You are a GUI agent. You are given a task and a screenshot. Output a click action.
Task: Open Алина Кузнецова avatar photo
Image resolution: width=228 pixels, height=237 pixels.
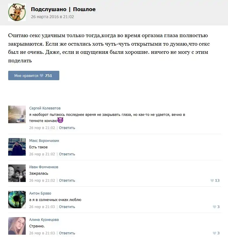pyautogui.click(x=17, y=226)
